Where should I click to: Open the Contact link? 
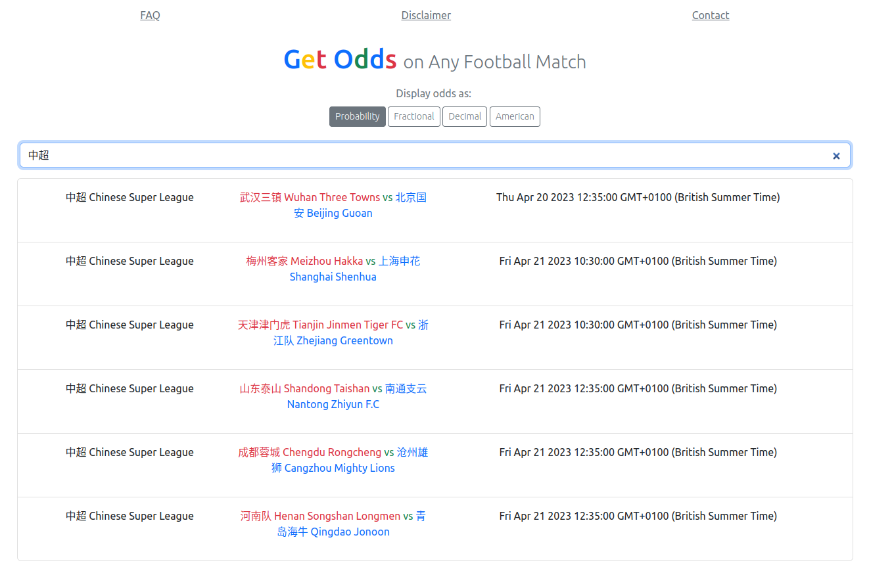711,15
